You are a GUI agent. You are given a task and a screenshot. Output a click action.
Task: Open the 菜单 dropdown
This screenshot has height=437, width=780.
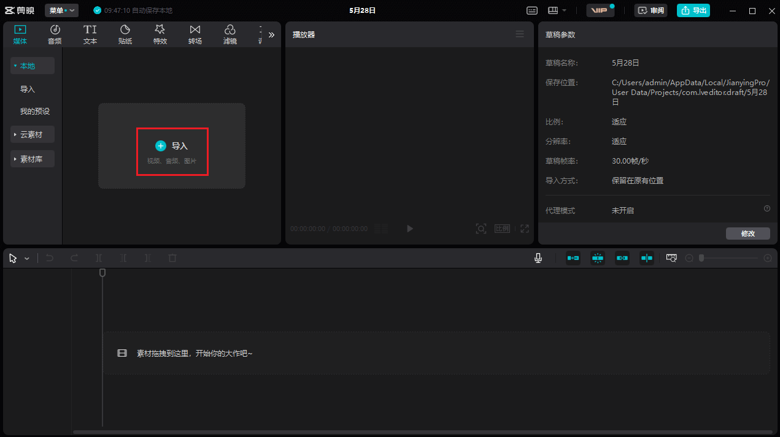61,10
